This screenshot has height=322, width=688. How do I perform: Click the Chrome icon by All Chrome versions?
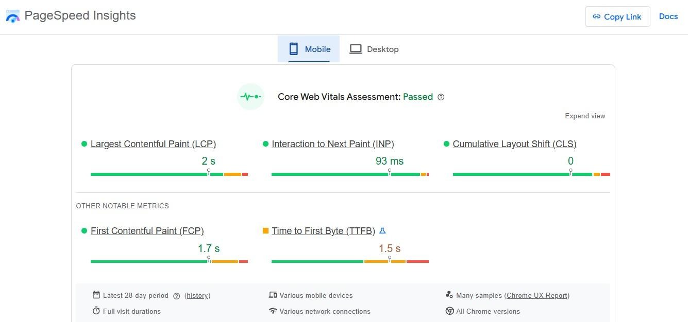[449, 311]
